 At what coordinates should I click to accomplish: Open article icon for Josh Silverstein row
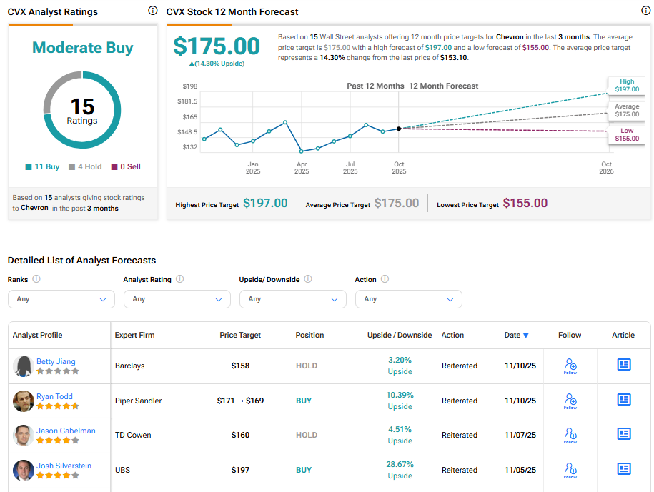pyautogui.click(x=624, y=469)
